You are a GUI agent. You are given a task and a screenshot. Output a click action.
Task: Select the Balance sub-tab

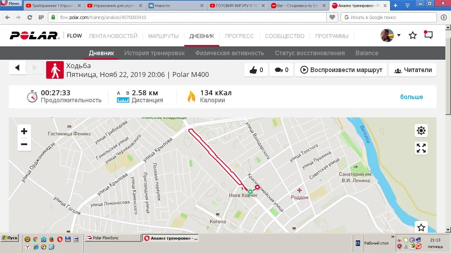[367, 53]
